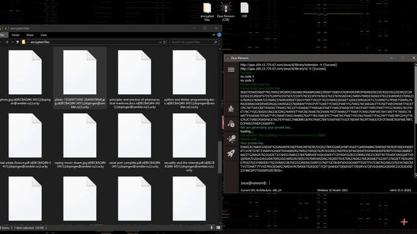Click the red plus icon on the desktop
417x234 pixels.
[x=404, y=222]
